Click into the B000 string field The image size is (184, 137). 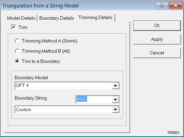[x=94, y=99]
